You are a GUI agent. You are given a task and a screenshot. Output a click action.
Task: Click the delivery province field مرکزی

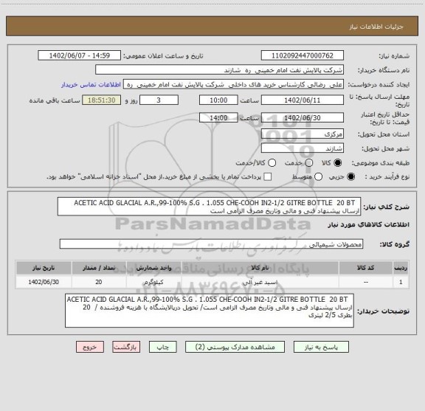pos(303,134)
